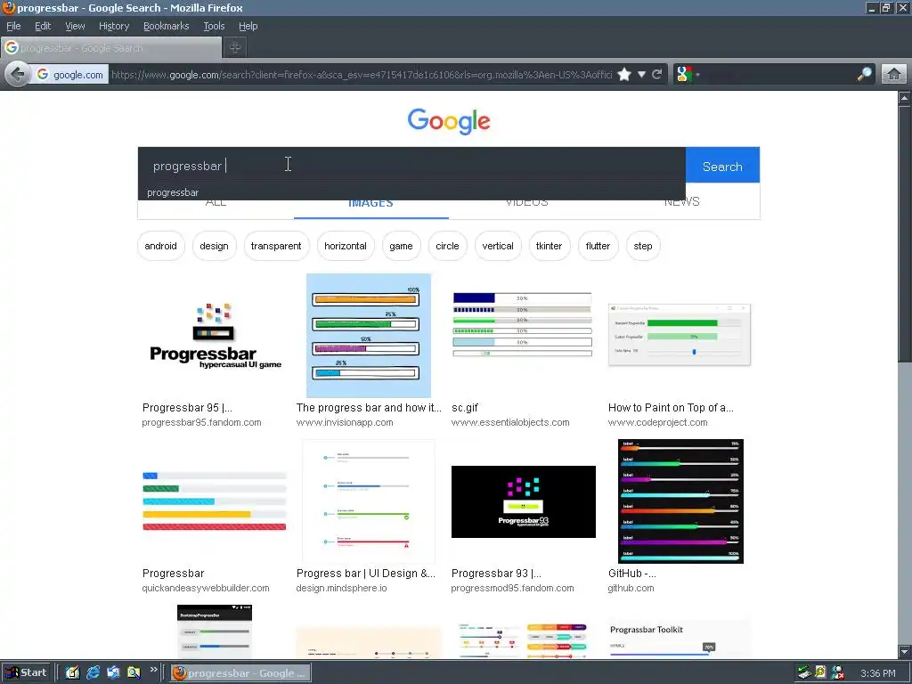Open the Progressbar hypercasual UI game thumbnail
This screenshot has height=684, width=912.
215,336
